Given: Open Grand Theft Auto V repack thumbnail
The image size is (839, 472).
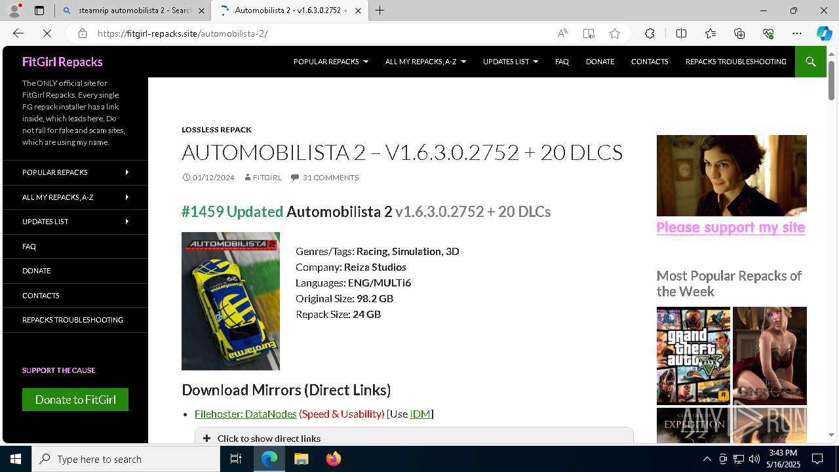Looking at the screenshot, I should pyautogui.click(x=693, y=356).
